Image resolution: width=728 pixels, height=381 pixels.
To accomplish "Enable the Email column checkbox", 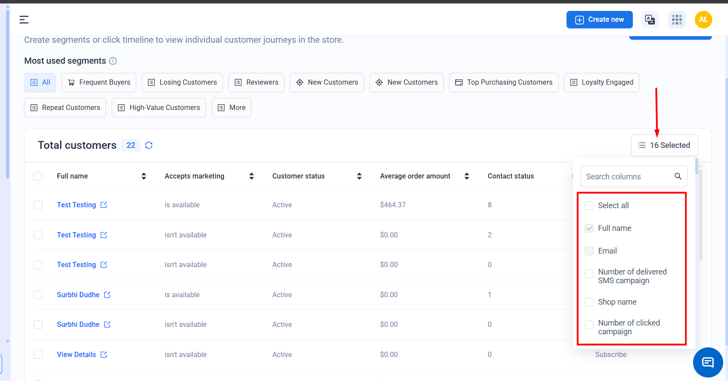I will (589, 251).
